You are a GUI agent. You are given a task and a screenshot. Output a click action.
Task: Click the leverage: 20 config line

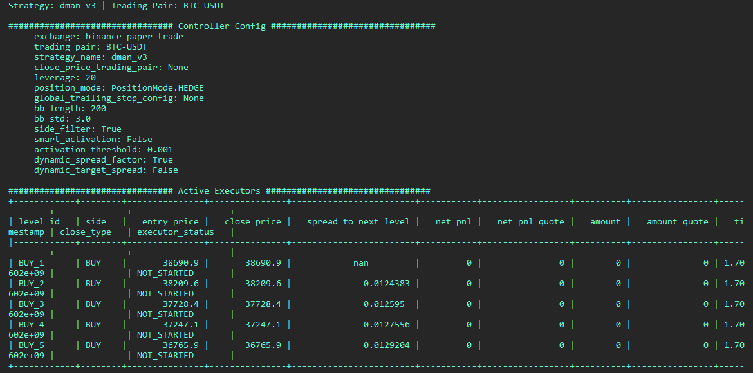(65, 78)
